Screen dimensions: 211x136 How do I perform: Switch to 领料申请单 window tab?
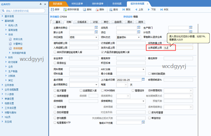(98, 4)
